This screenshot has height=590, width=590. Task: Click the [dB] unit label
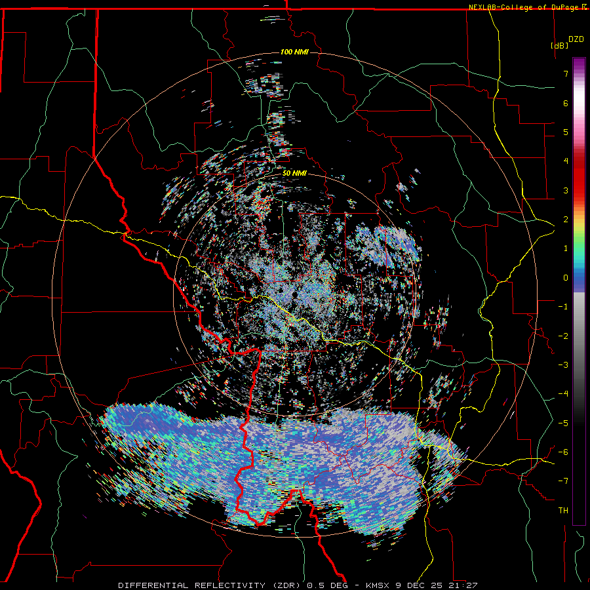coord(559,45)
